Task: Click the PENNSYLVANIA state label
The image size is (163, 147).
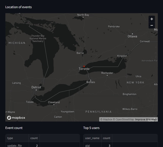Action: click(x=98, y=112)
